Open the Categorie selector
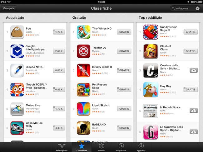The image size is (203, 152). click(9, 8)
